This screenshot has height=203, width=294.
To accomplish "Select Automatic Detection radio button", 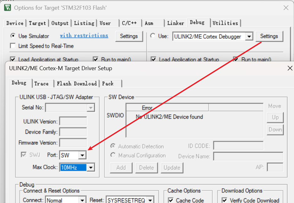I will tap(113, 146).
